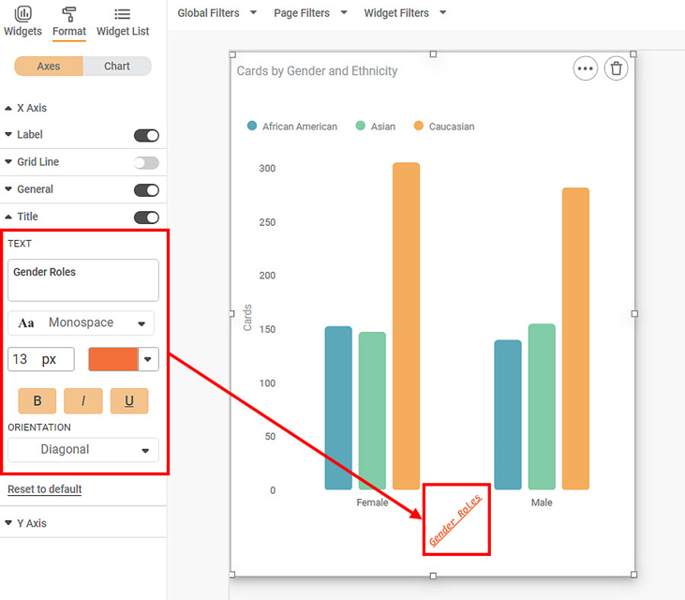Select the Format paint roller icon
The height and width of the screenshot is (600, 685).
[x=68, y=14]
